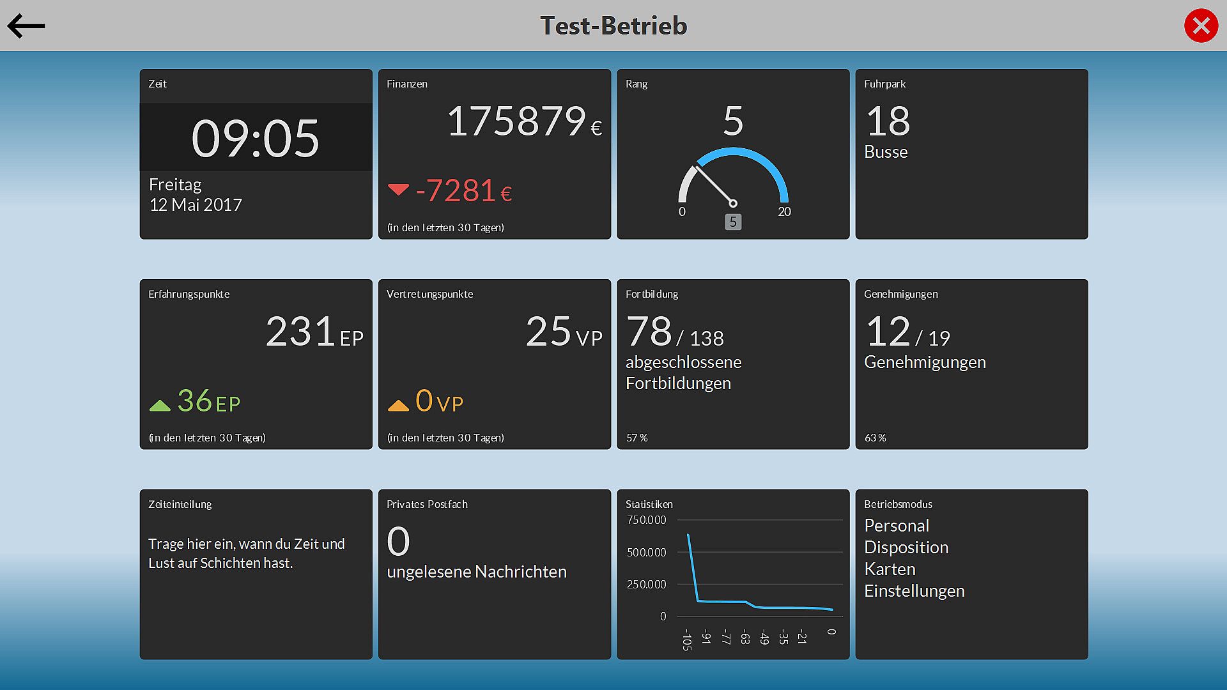
Task: Open the Zeiteinteilung schedule tile
Action: tap(256, 574)
